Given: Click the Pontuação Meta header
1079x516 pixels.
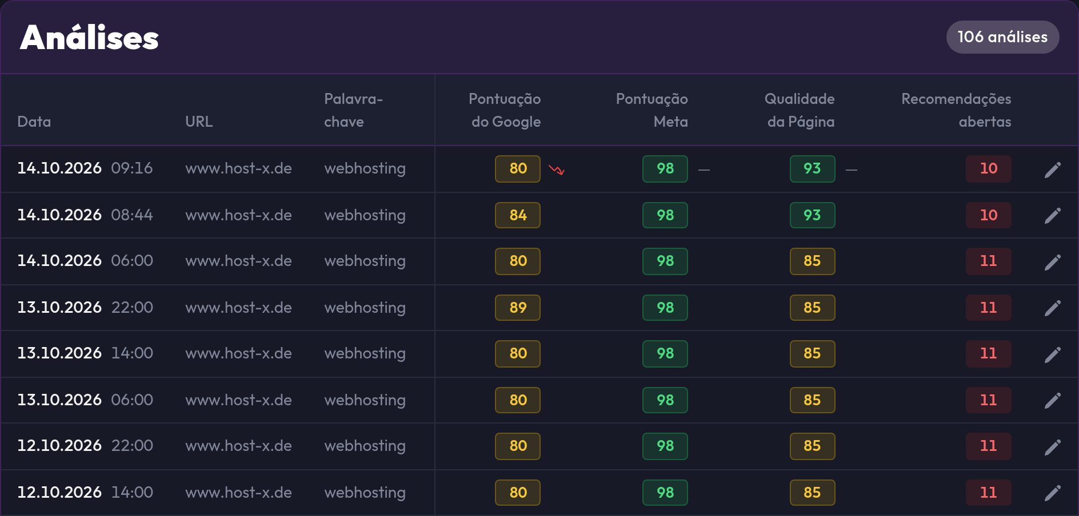Looking at the screenshot, I should (x=652, y=110).
